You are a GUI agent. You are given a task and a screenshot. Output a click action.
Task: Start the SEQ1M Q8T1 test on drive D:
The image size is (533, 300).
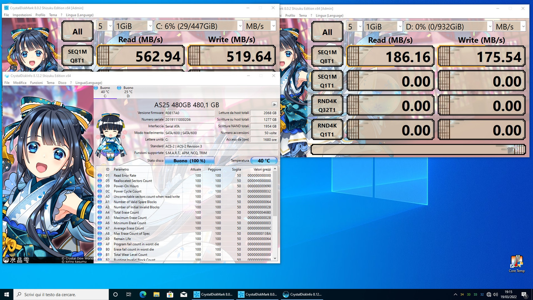[x=327, y=56]
